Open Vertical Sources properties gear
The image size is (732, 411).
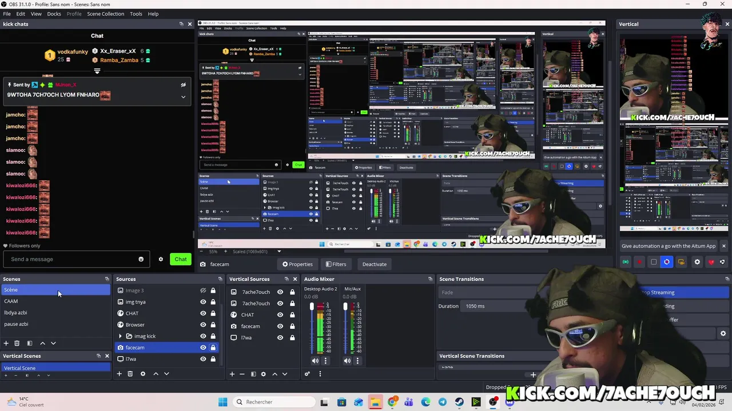(263, 374)
